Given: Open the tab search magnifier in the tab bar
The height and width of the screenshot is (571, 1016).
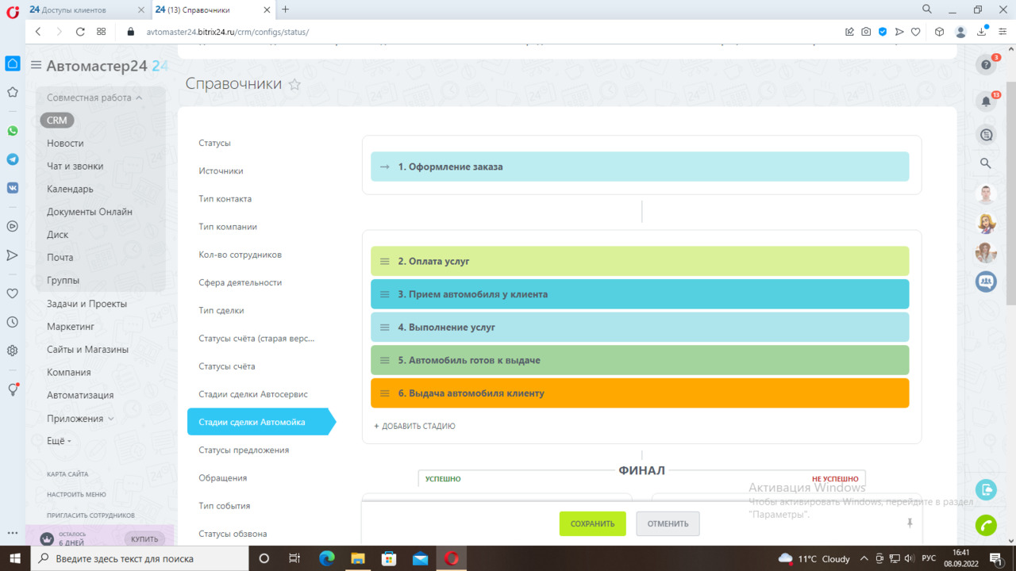Looking at the screenshot, I should [927, 10].
